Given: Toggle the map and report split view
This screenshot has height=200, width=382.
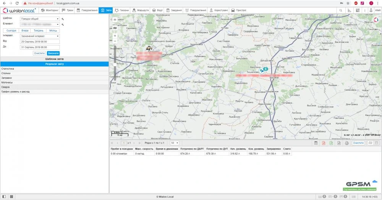Looking at the screenshot, I should click(x=370, y=143).
